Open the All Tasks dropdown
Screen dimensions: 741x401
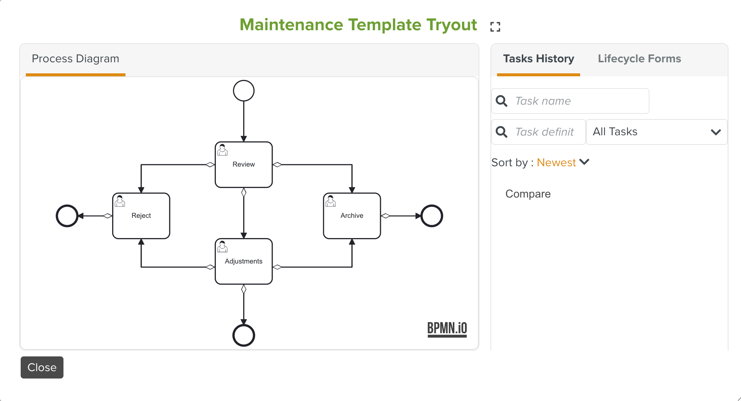pyautogui.click(x=656, y=132)
